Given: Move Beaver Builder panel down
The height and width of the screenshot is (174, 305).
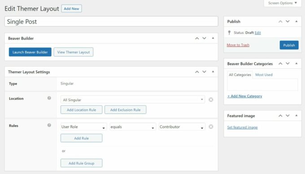Looking at the screenshot, I should click(x=204, y=38).
